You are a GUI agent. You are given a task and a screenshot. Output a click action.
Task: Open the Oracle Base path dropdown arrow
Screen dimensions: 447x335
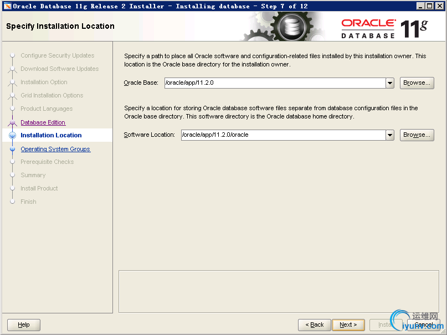(x=390, y=83)
